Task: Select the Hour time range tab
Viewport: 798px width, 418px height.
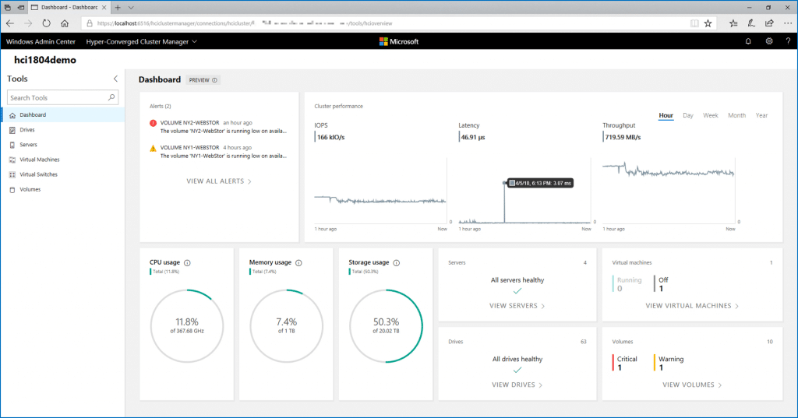Action: pos(666,115)
